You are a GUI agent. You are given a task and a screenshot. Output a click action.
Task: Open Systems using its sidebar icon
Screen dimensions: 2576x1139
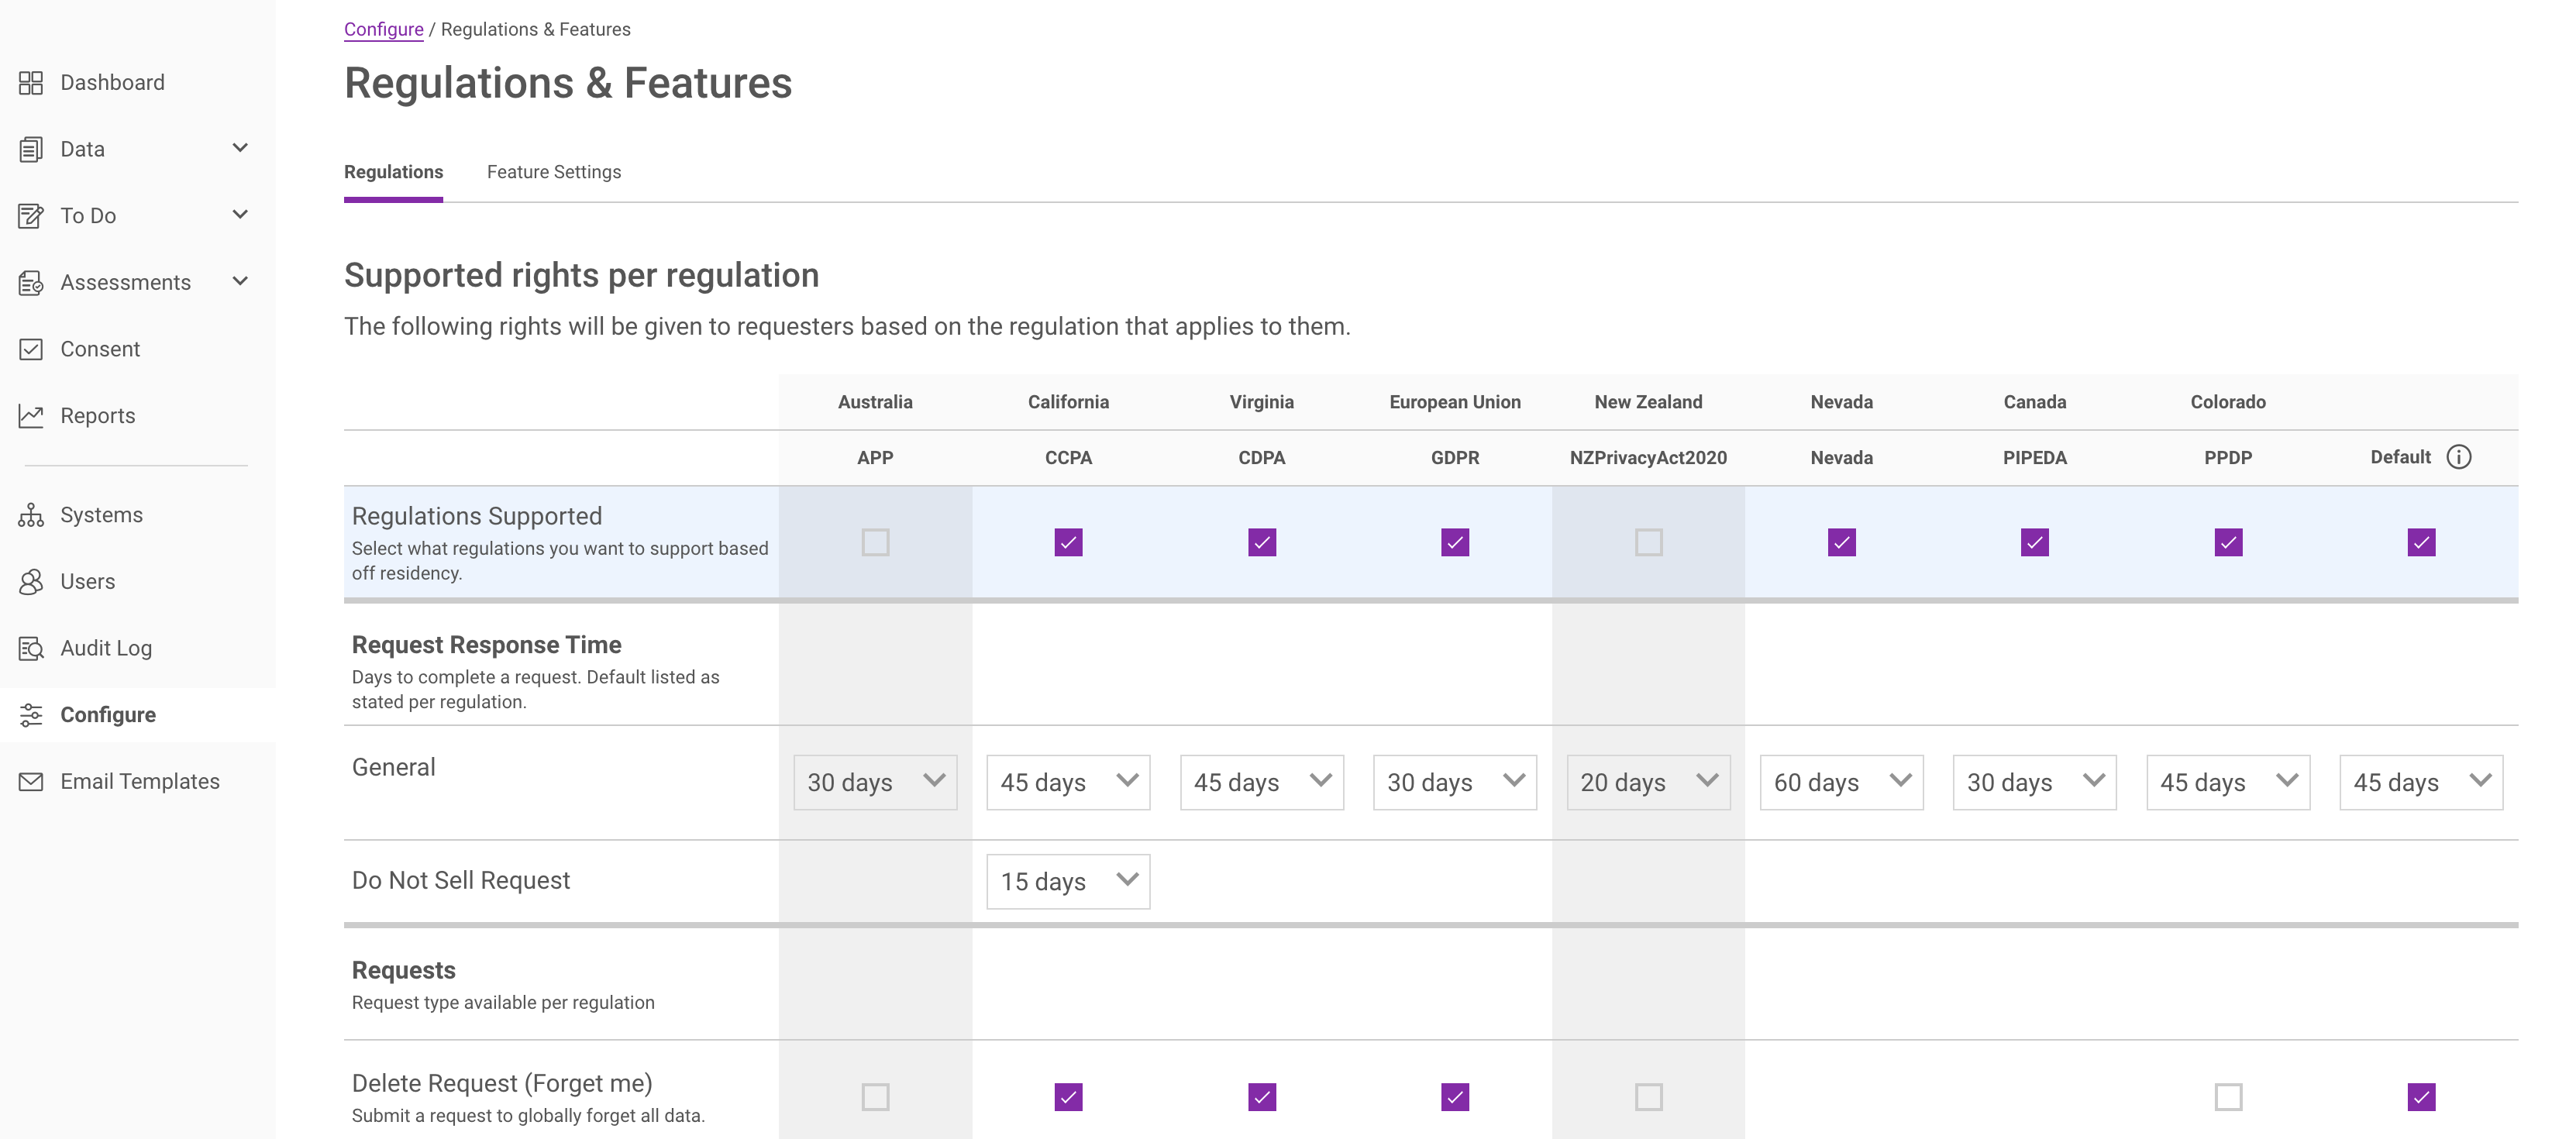[x=31, y=514]
